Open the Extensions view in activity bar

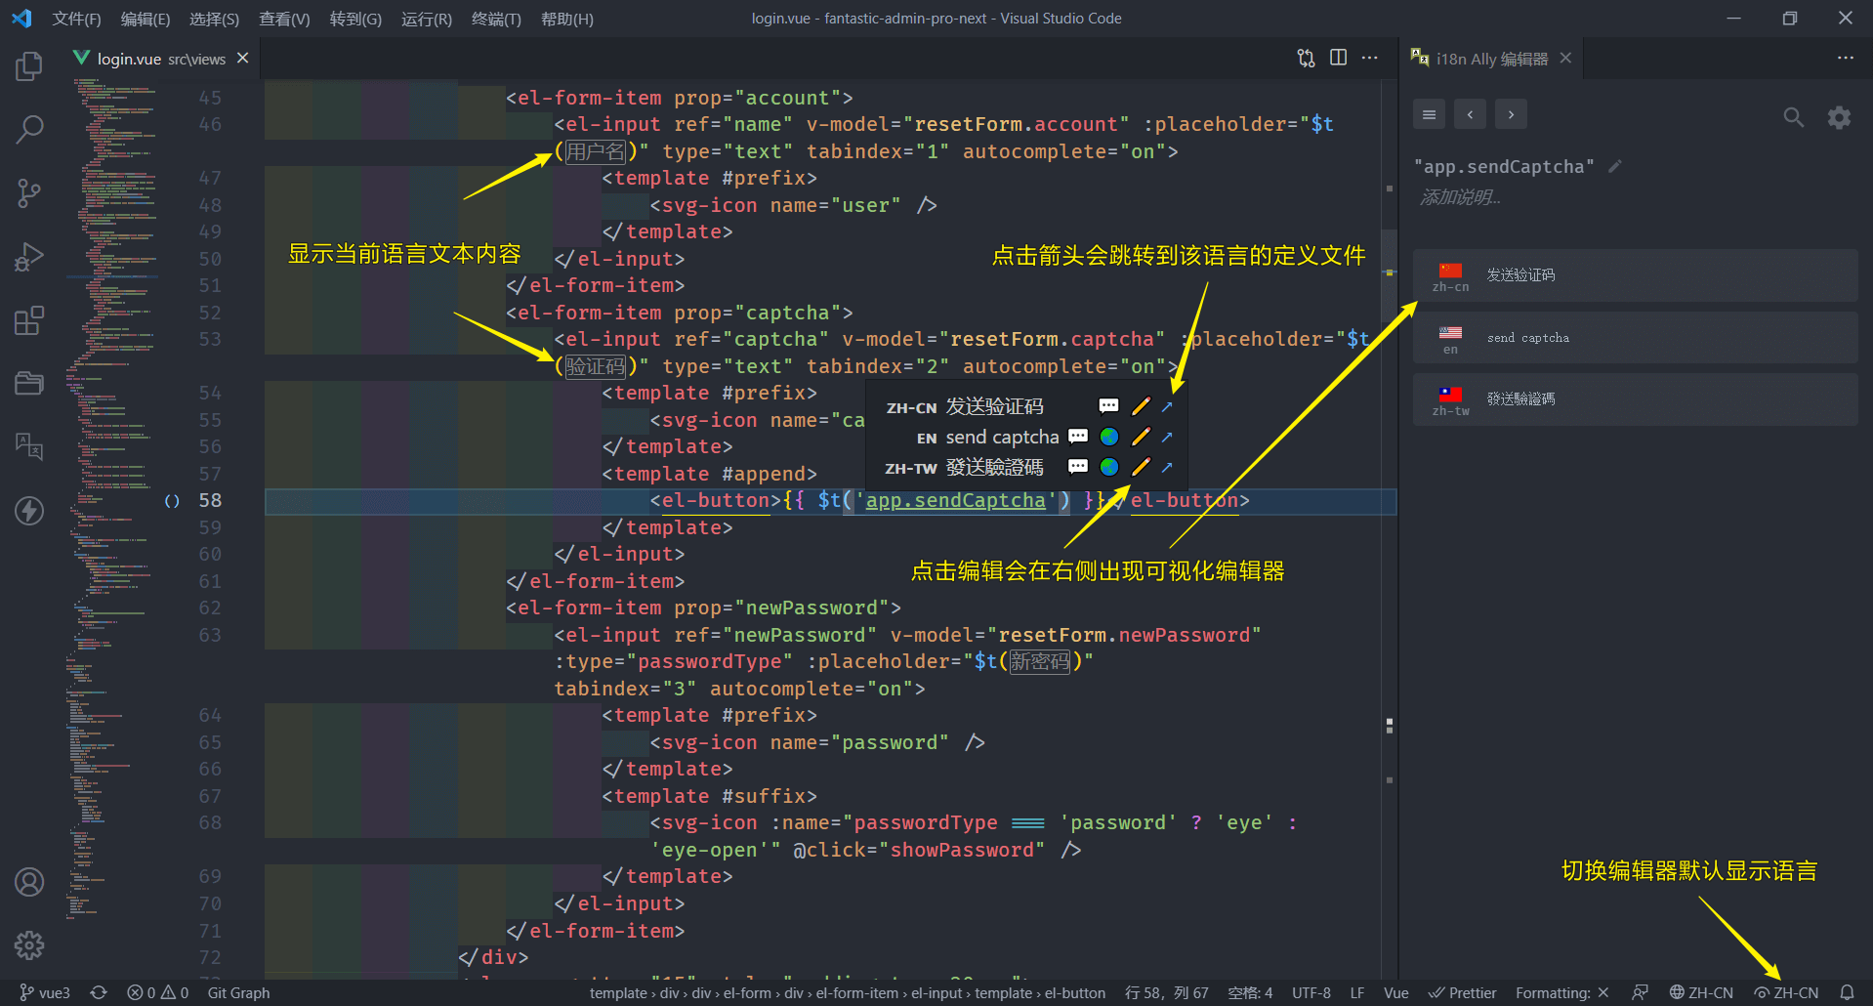click(29, 320)
